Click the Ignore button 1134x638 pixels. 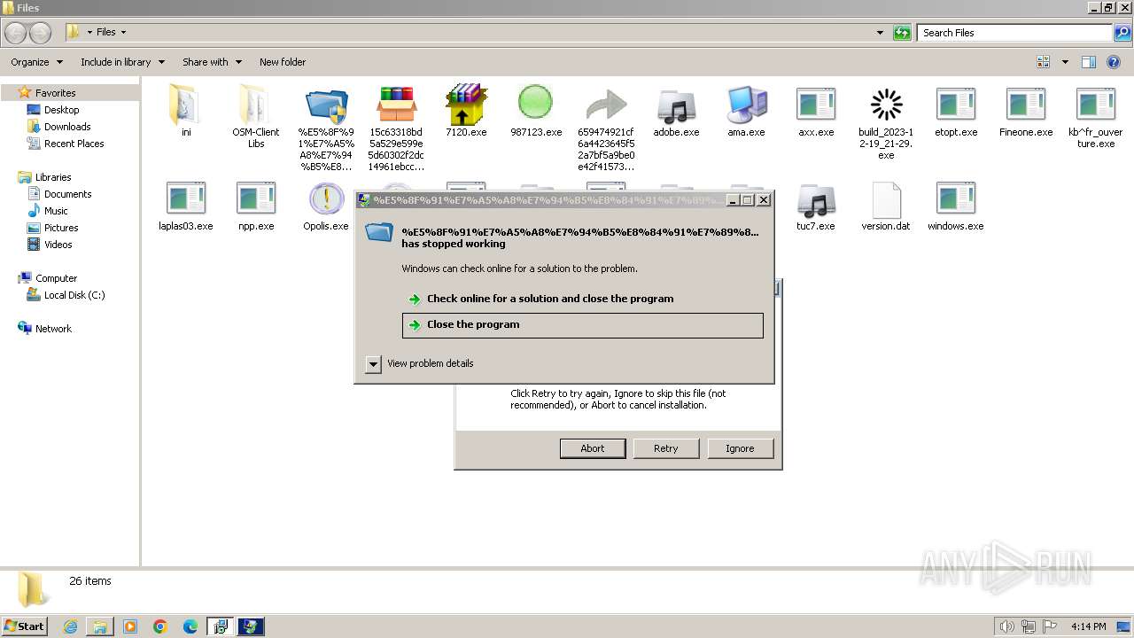pyautogui.click(x=740, y=448)
